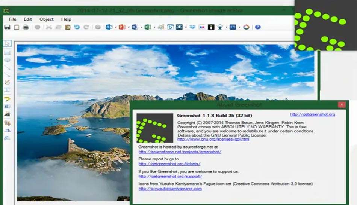Screen dimensions: 357x205
Task: Expand the Confluence dropdown arrow
Action: tap(186, 27)
